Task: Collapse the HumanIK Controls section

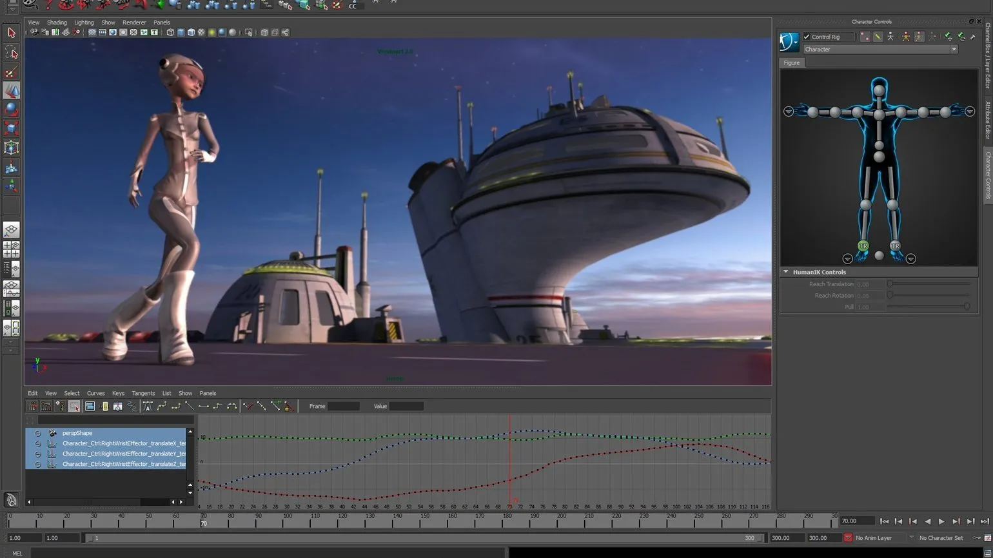Action: coord(786,272)
